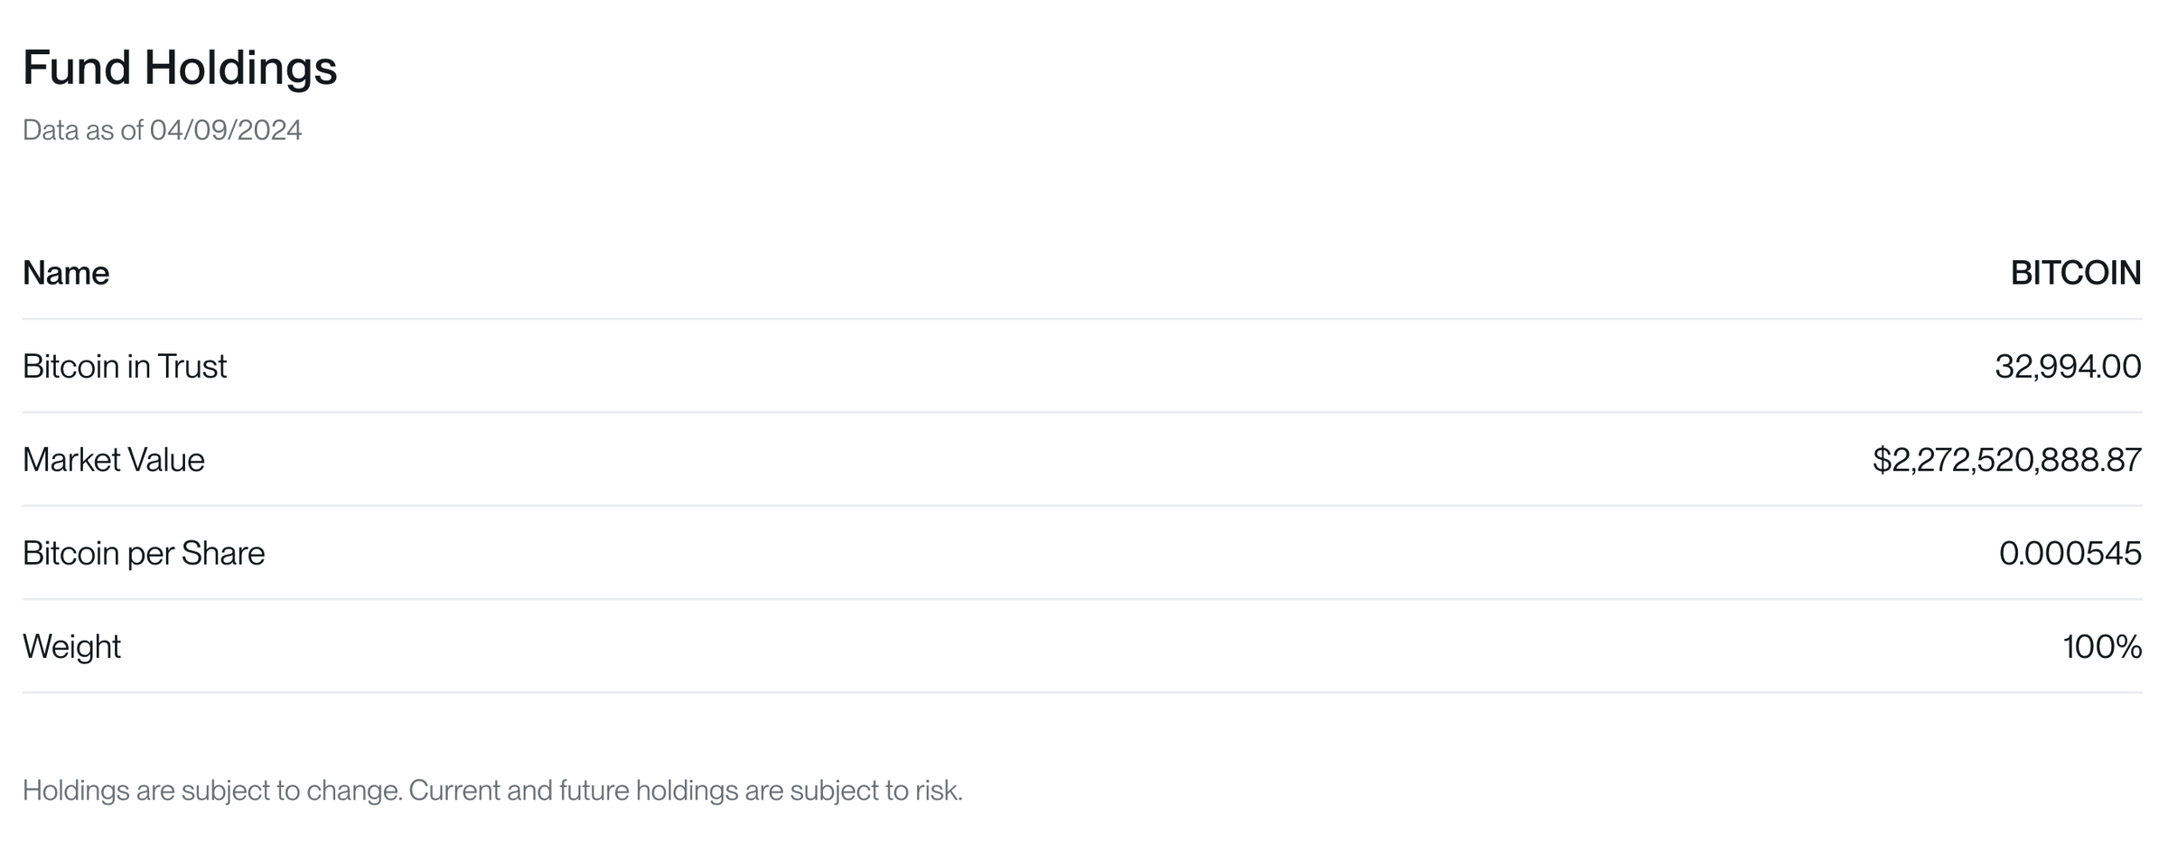Screen dimensions: 2168x843
Task: Click the divider line below the Name header
Action: tap(1082, 319)
